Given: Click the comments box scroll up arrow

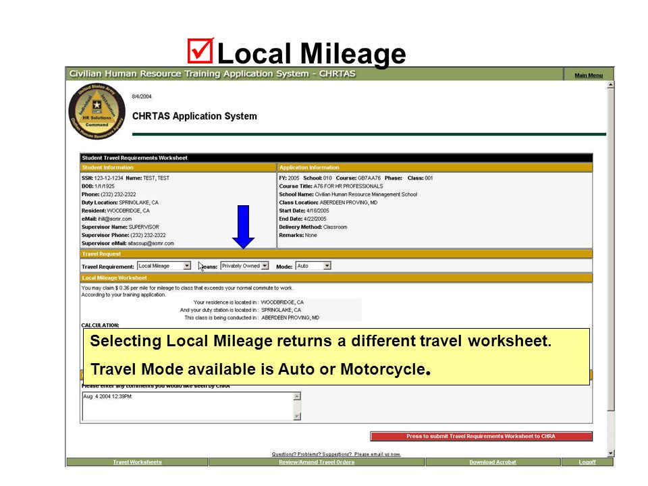Looking at the screenshot, I should point(297,396).
